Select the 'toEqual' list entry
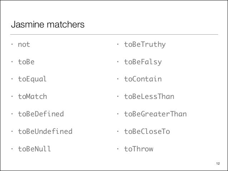This screenshot has height=171, width=228. coord(32,79)
